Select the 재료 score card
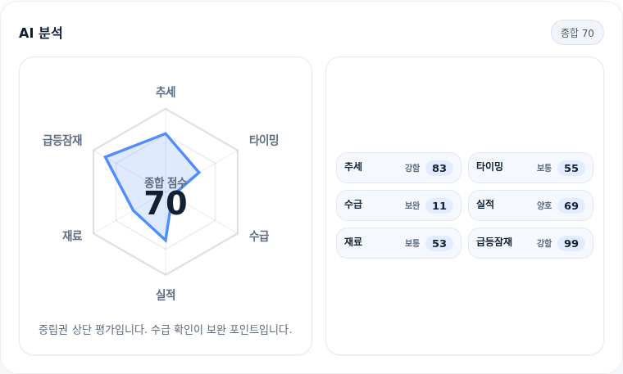The width and height of the screenshot is (623, 374). pyautogui.click(x=398, y=243)
